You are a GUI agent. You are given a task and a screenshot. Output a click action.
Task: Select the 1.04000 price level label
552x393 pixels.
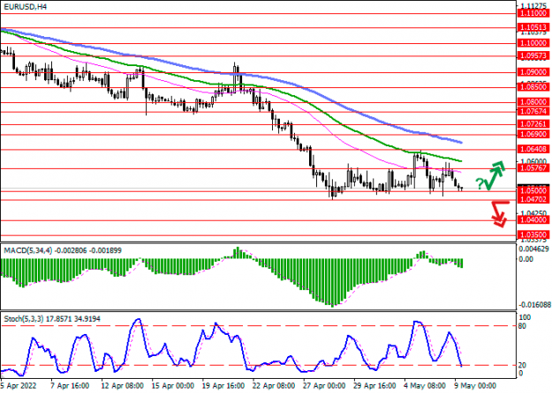click(x=533, y=220)
